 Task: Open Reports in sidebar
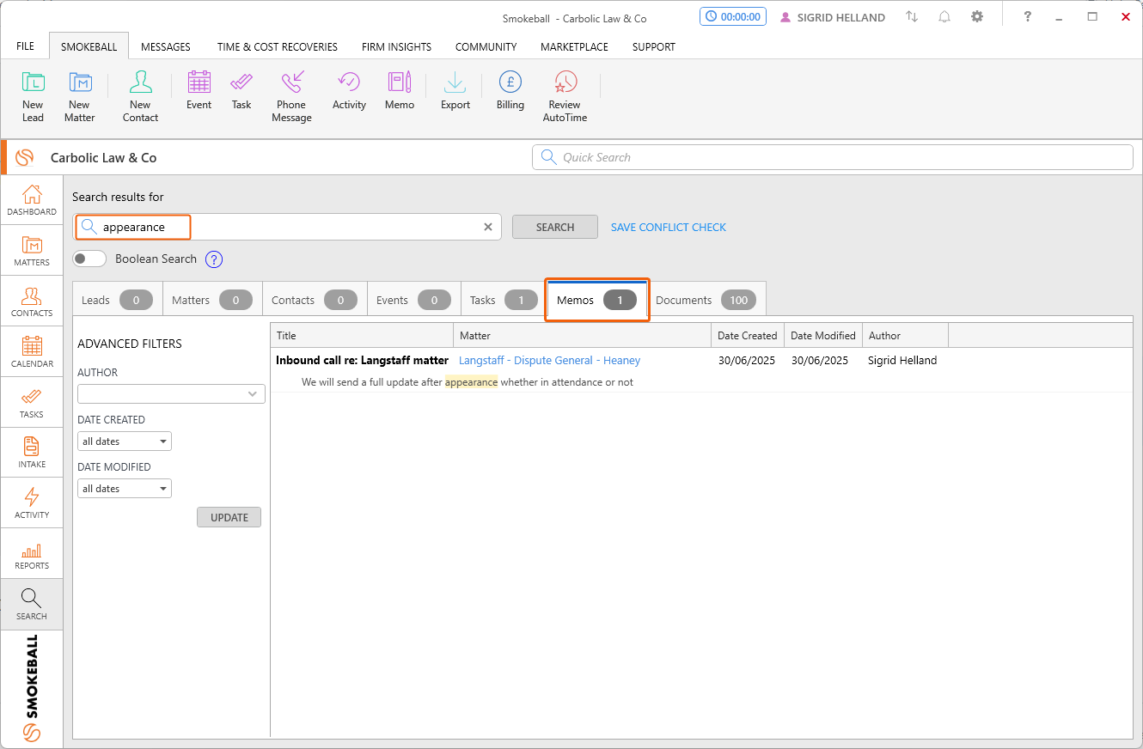32,554
